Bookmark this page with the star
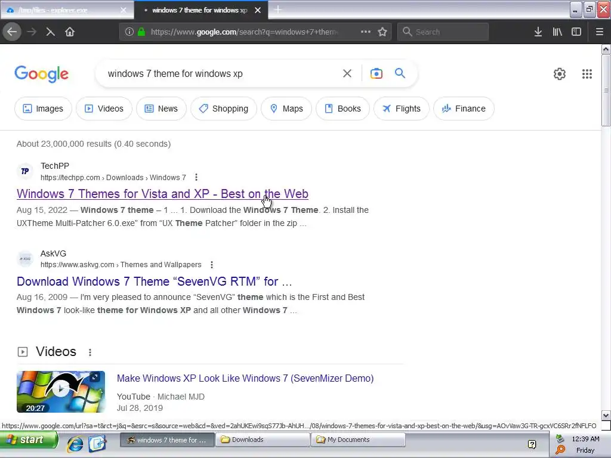Image resolution: width=611 pixels, height=458 pixels. 382,32
